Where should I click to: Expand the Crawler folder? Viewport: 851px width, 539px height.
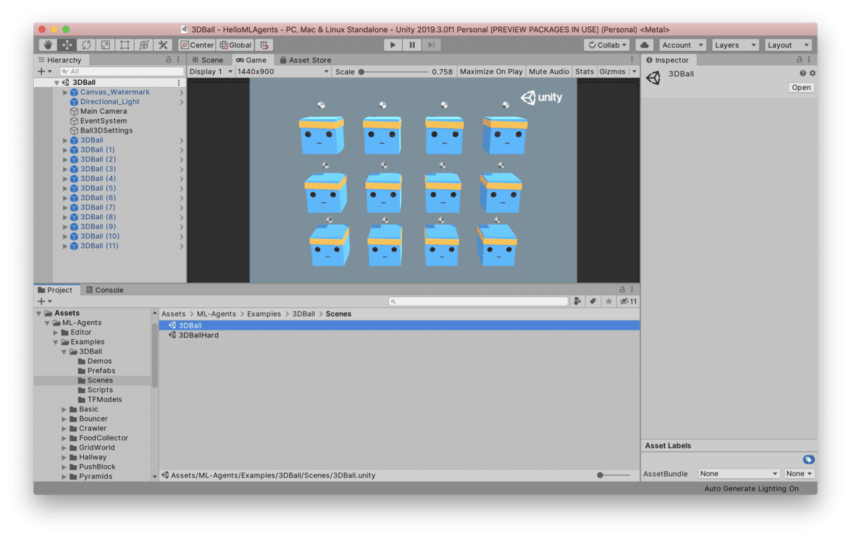point(65,428)
